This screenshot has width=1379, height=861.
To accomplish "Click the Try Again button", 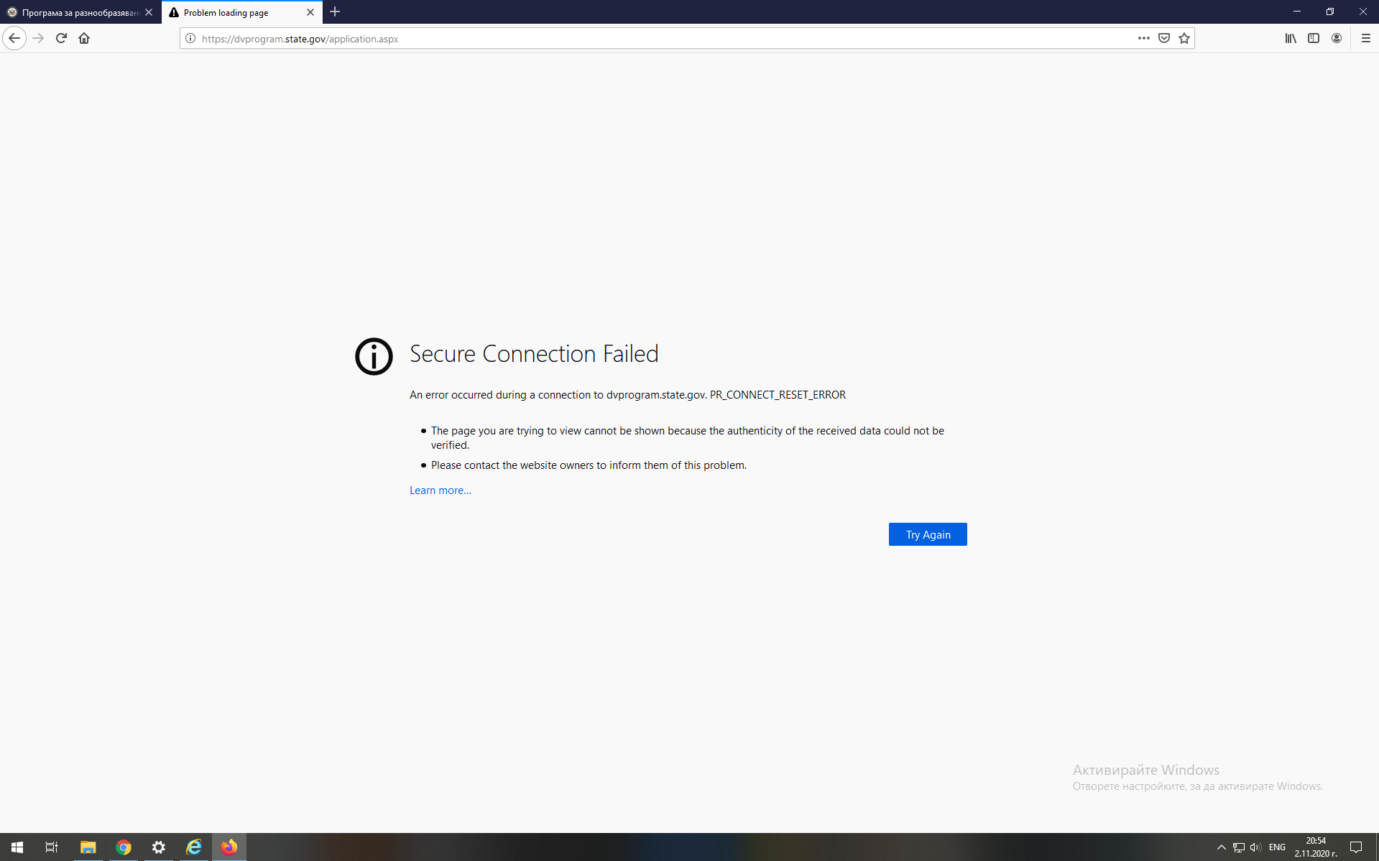I will 927,534.
